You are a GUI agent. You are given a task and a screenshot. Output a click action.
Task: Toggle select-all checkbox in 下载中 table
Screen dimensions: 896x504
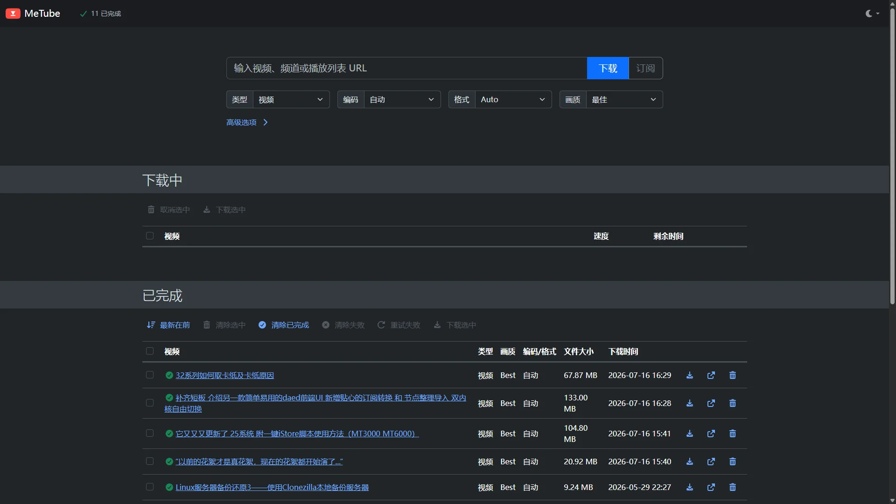[x=150, y=236]
